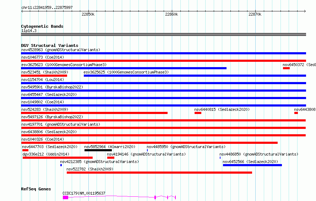
Task: Click the blue nsv6452566 variant bar
Action: point(252,165)
